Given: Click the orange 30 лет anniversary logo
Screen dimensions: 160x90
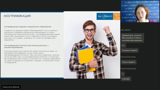Looking at the screenshot, I should tap(117, 16).
